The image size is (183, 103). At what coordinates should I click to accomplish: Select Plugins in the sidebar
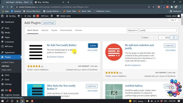point(11,57)
